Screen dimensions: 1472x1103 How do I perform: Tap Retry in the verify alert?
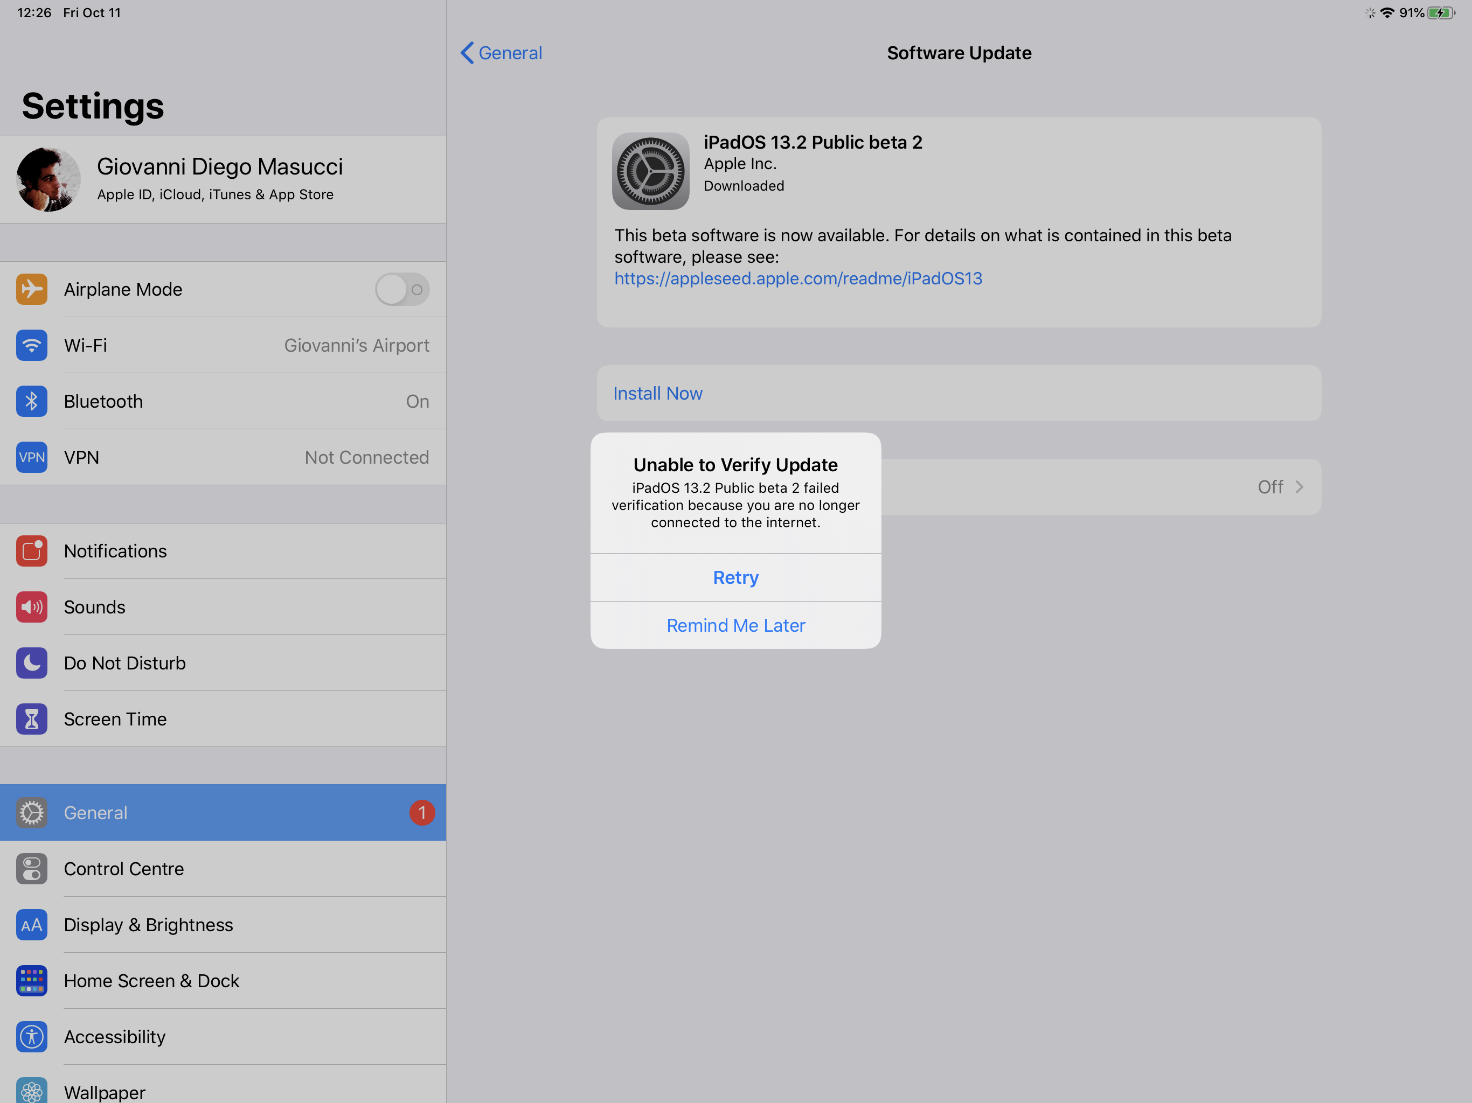735,577
